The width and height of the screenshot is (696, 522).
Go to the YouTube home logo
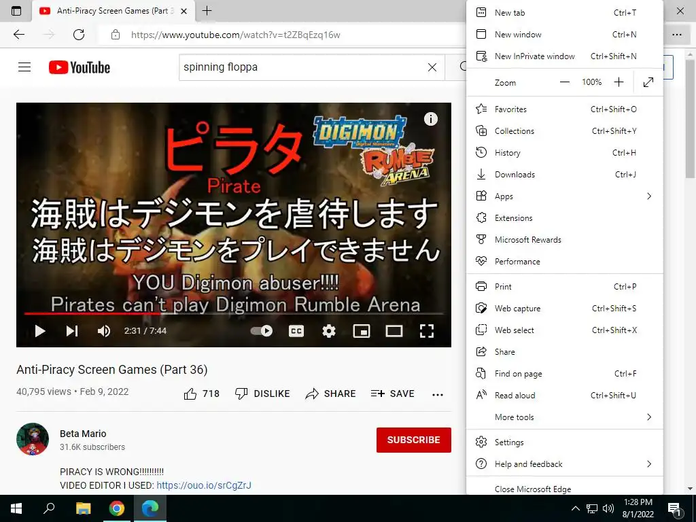[x=80, y=67]
